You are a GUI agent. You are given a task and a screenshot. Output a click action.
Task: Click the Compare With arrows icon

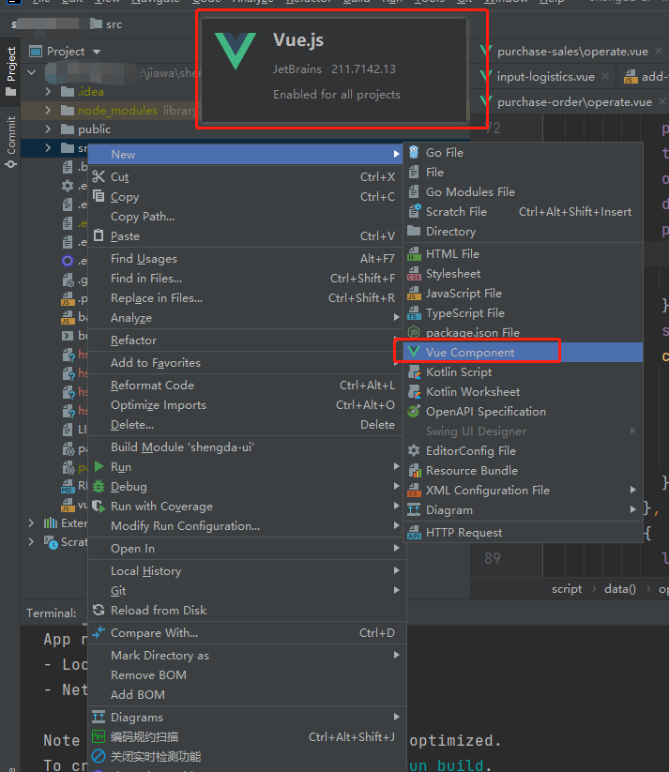coord(99,632)
